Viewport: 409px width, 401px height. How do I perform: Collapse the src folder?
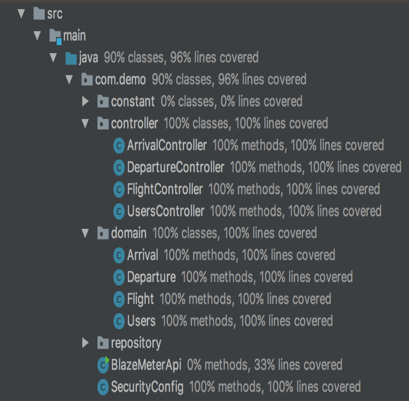[21, 14]
